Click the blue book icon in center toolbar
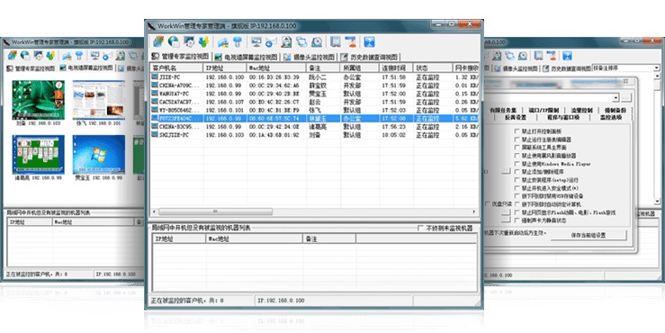 [336, 41]
